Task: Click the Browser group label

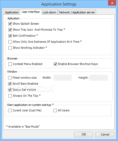Action: (x=12, y=58)
